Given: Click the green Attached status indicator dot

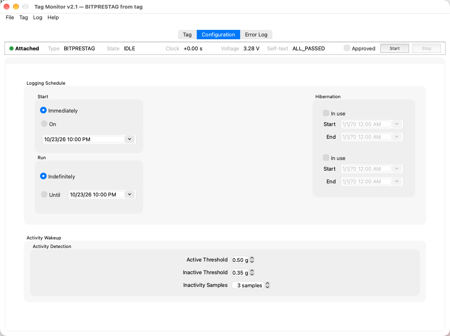Looking at the screenshot, I should [x=11, y=49].
